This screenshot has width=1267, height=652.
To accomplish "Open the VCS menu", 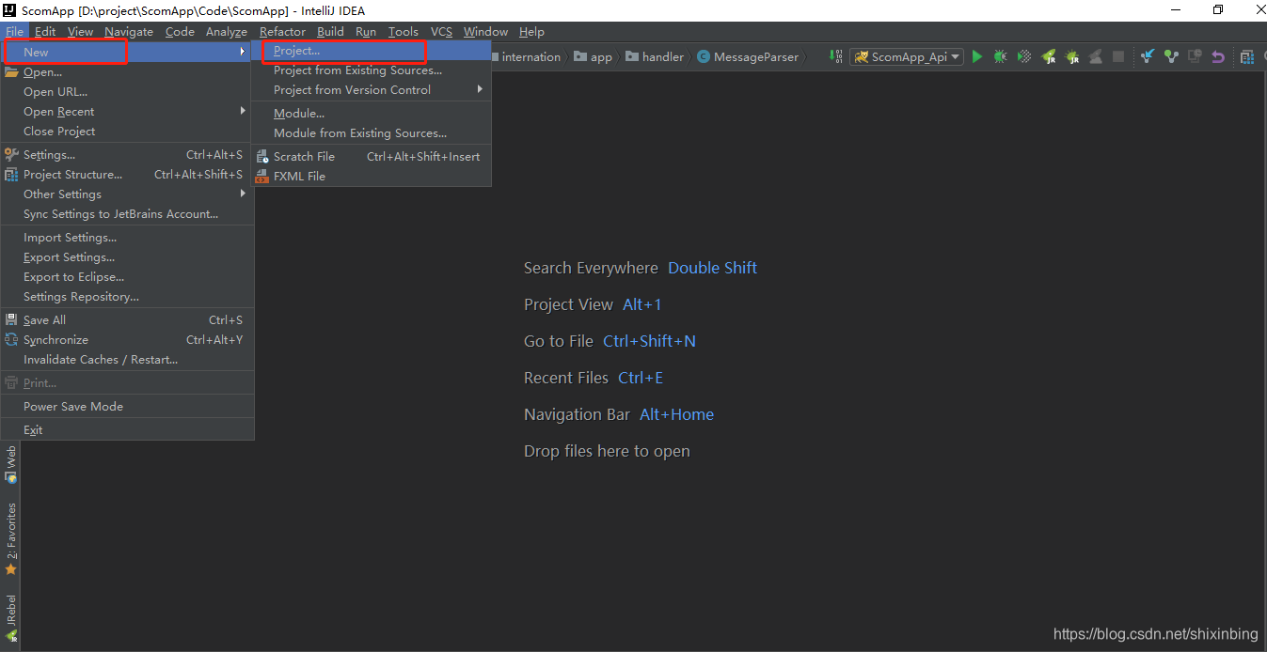I will tap(441, 31).
